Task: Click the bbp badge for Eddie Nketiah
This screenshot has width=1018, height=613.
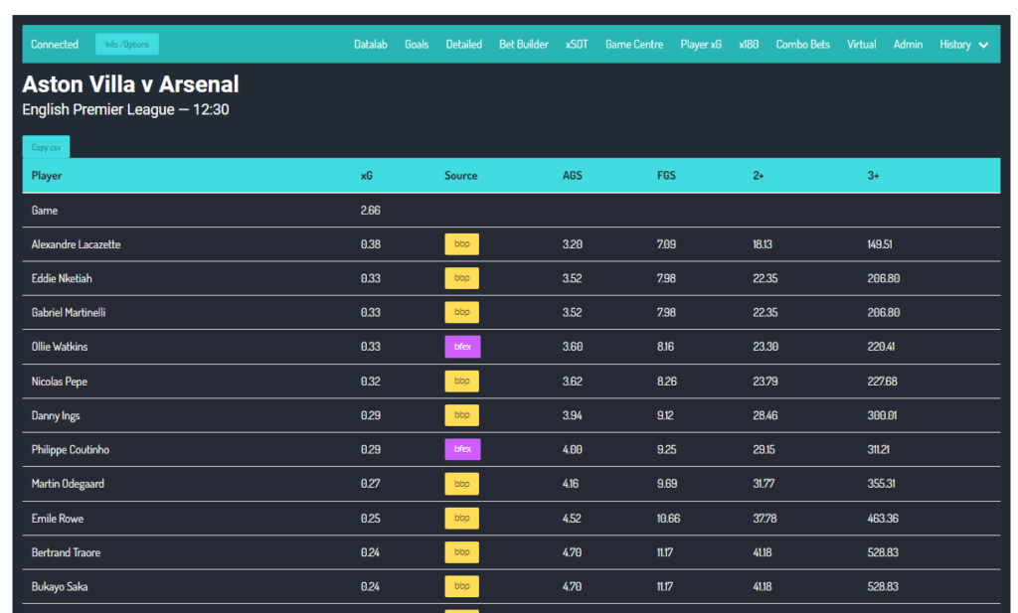Action: (x=461, y=278)
